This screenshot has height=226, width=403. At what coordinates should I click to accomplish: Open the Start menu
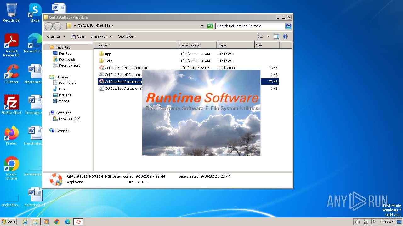coord(9,222)
